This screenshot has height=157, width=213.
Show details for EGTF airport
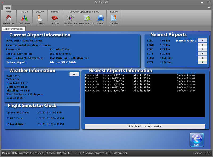tap(202, 53)
